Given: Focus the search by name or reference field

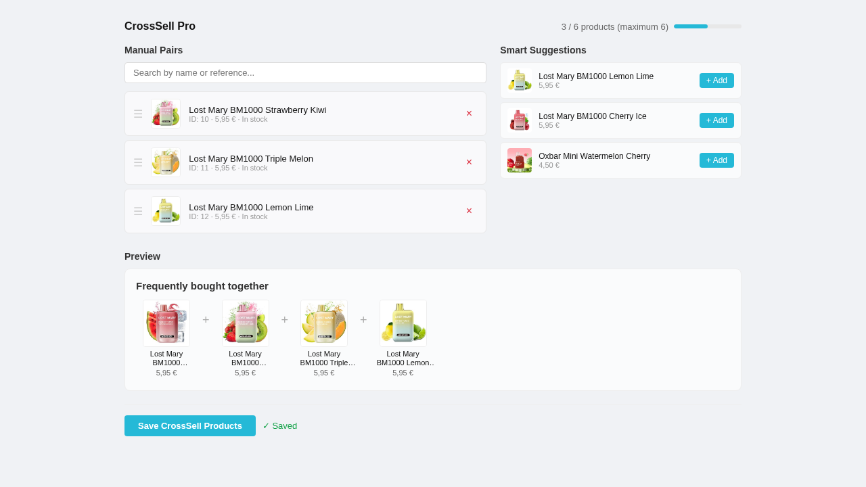Looking at the screenshot, I should click(305, 72).
